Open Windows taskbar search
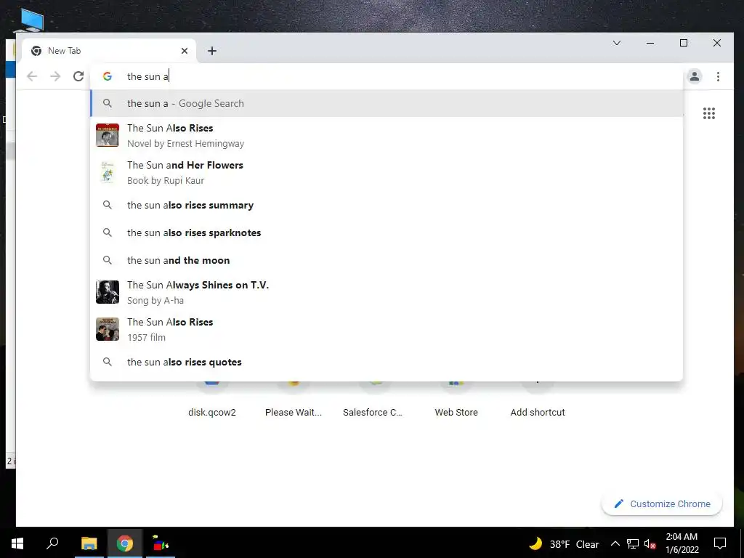 [52, 543]
